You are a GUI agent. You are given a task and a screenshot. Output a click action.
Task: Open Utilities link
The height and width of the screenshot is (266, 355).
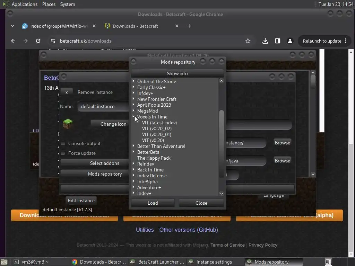pos(145,230)
